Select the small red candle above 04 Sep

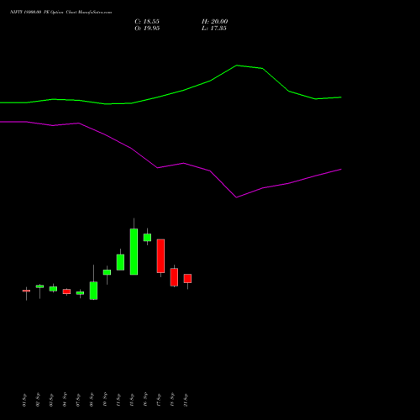click(x=66, y=291)
